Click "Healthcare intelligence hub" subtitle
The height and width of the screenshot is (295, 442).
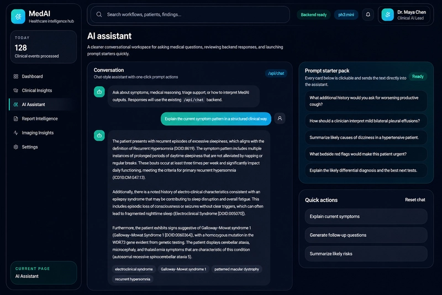coord(51,21)
